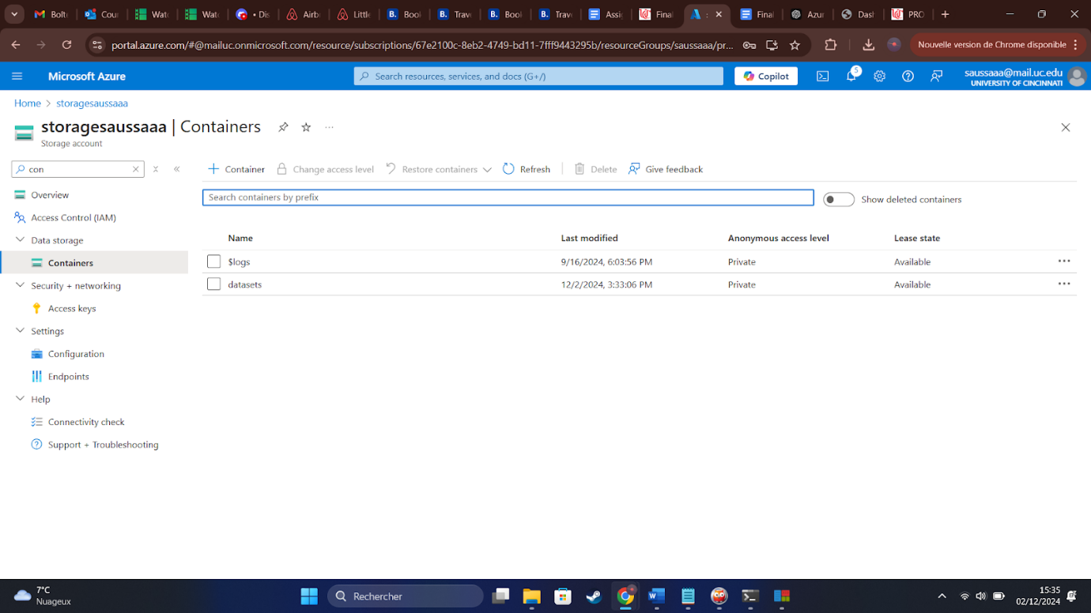
Task: Open portal settings gear
Action: (880, 77)
